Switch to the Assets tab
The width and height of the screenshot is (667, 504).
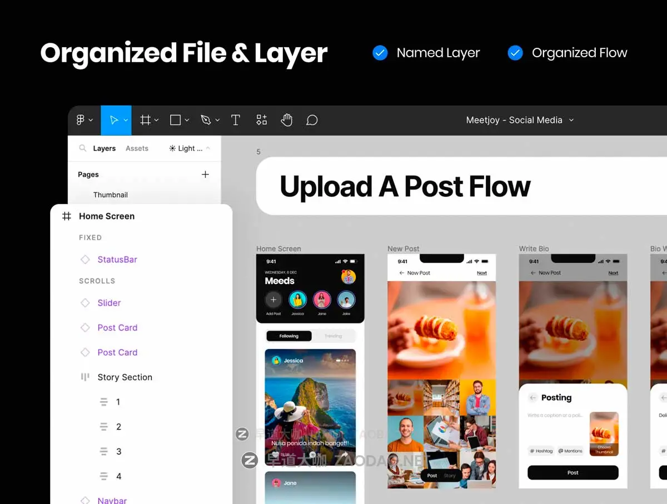[x=137, y=148]
